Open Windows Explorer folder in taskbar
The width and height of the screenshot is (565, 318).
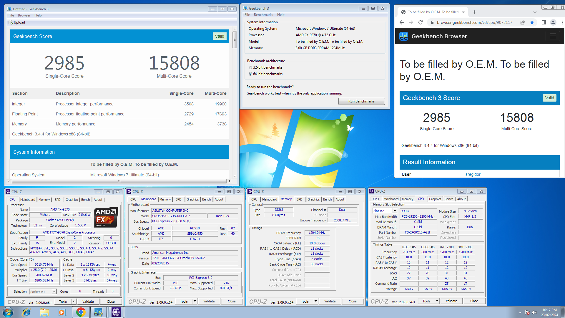44,312
